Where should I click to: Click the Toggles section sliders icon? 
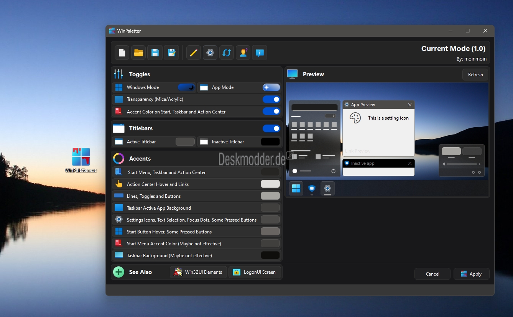point(119,74)
